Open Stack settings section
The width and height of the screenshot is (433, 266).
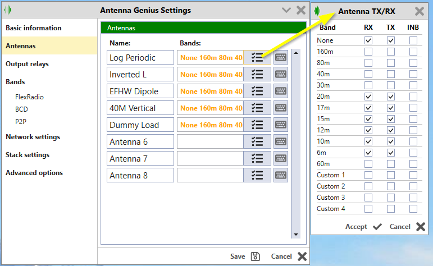(x=28, y=155)
